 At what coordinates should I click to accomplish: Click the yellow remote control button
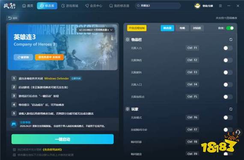coord(137,28)
